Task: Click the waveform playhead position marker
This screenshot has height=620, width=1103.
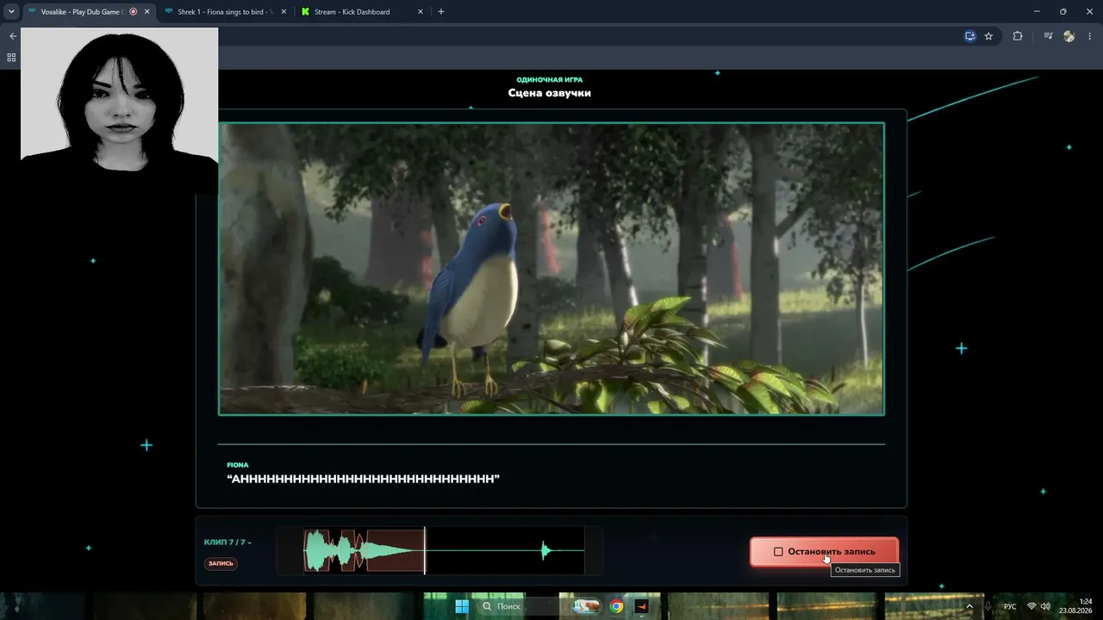Action: point(425,550)
